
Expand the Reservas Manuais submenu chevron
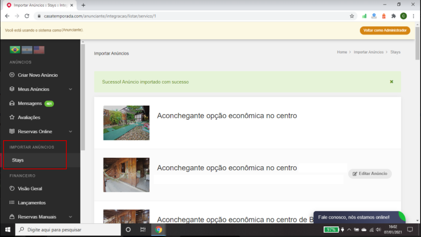(x=70, y=217)
